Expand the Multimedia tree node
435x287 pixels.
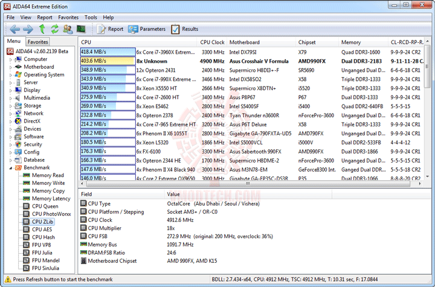pyautogui.click(x=10, y=98)
